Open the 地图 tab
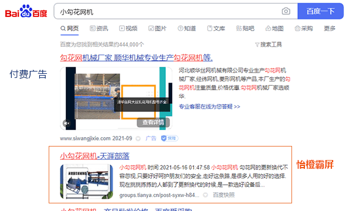 coord(274,29)
